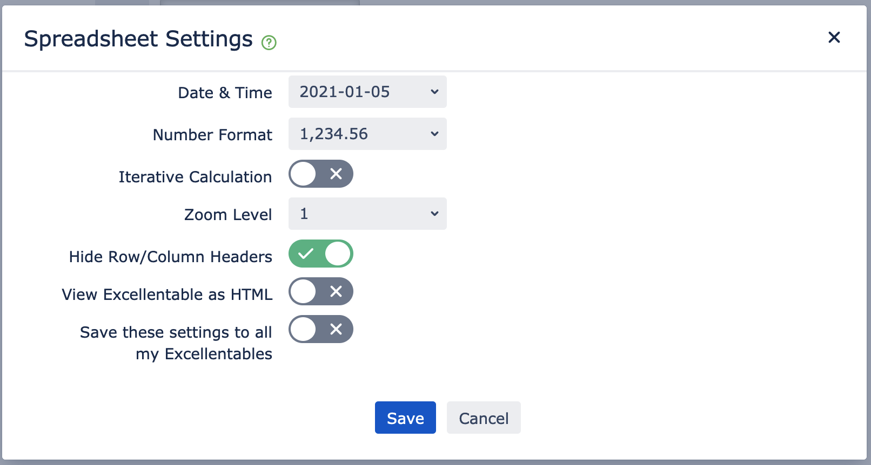Open the green help question mark icon
The width and height of the screenshot is (871, 465).
269,42
